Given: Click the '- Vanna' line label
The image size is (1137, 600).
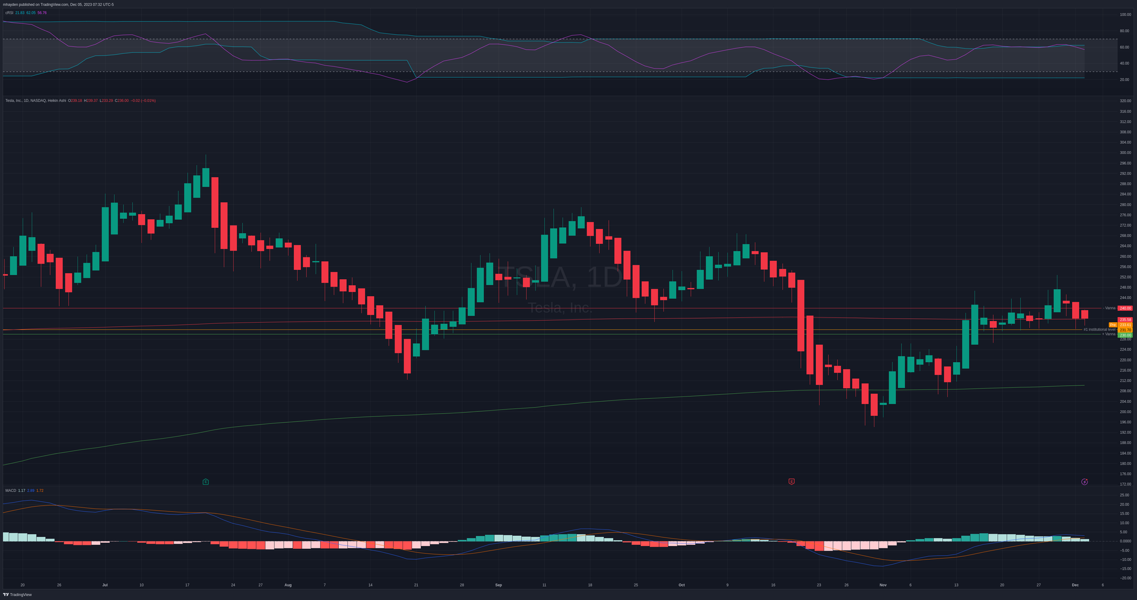Looking at the screenshot, I should click(1109, 308).
